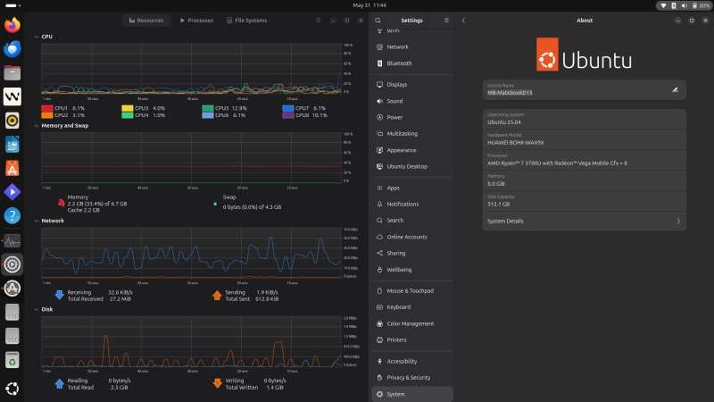Click the Sending orange arrow color button
This screenshot has height=402, width=714.
[x=217, y=296]
